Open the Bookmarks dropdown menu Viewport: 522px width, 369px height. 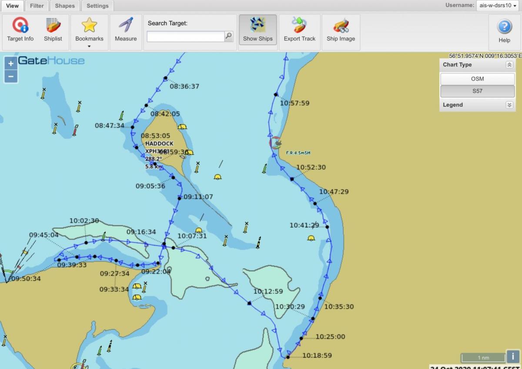[x=89, y=33]
